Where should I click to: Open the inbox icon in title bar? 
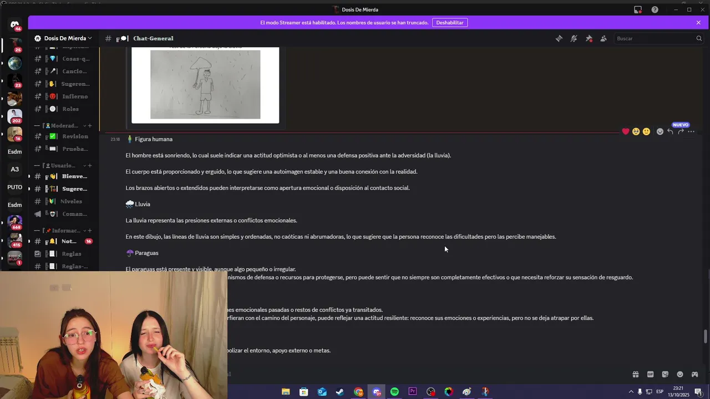[638, 9]
